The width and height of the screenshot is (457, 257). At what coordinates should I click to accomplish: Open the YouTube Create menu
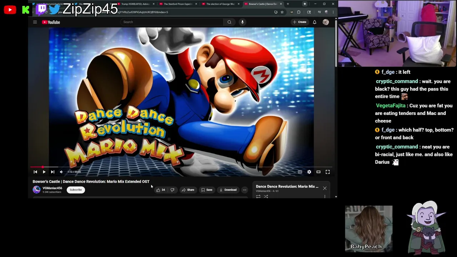(x=300, y=22)
